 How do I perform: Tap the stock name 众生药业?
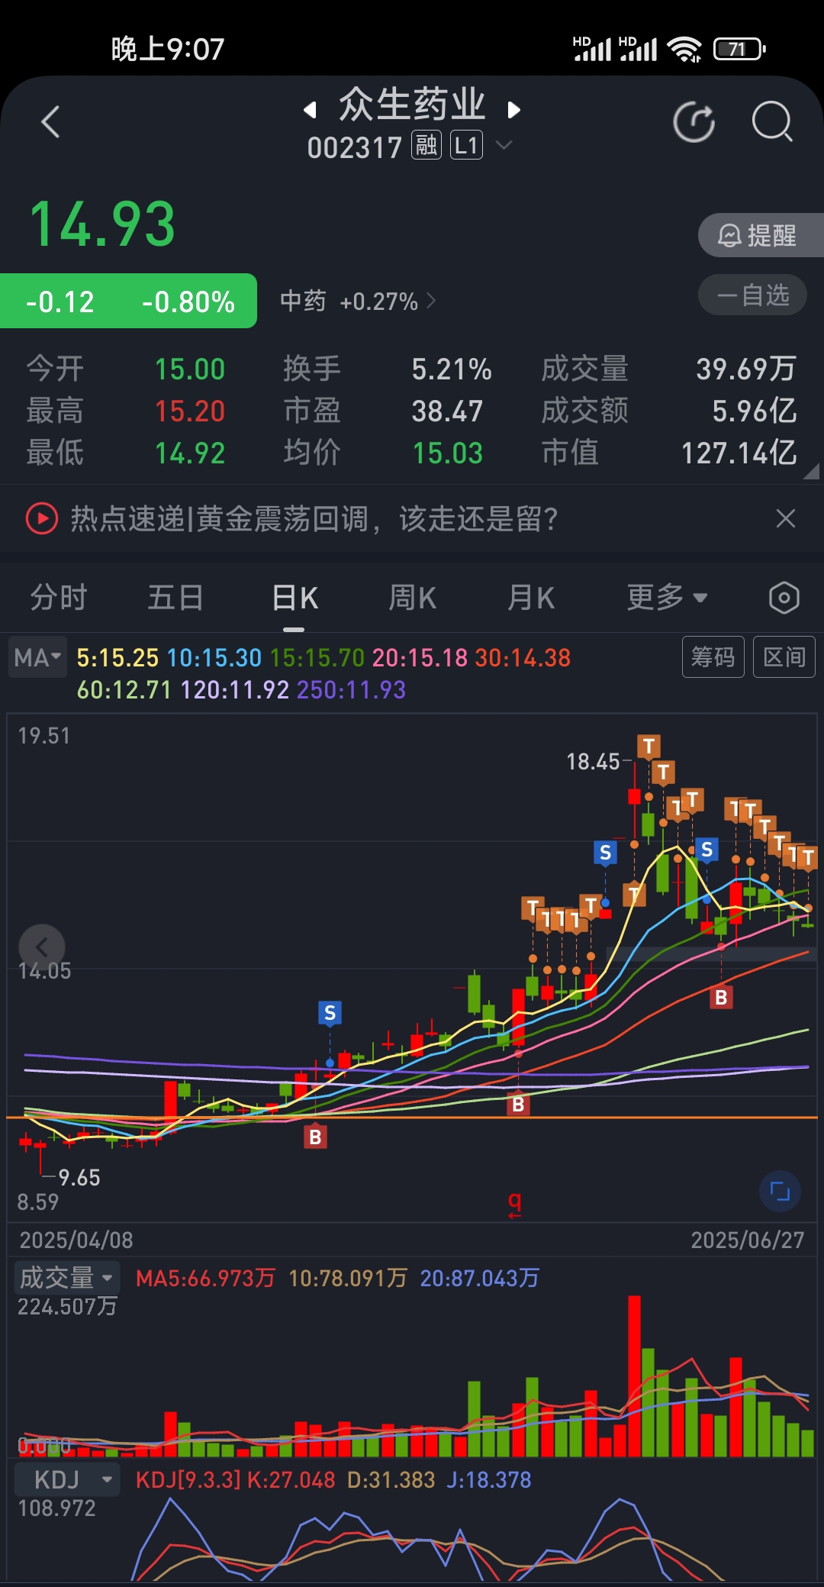click(x=412, y=105)
